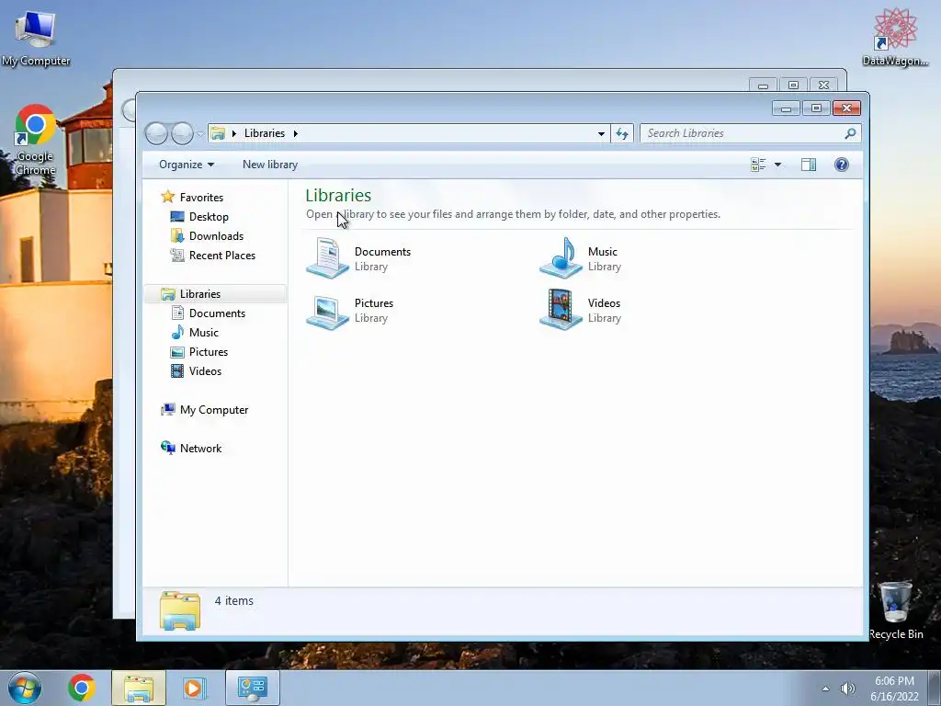Expand the arrow before Libraries in breadcrumb
Screen dimensions: 941x706
(x=234, y=133)
